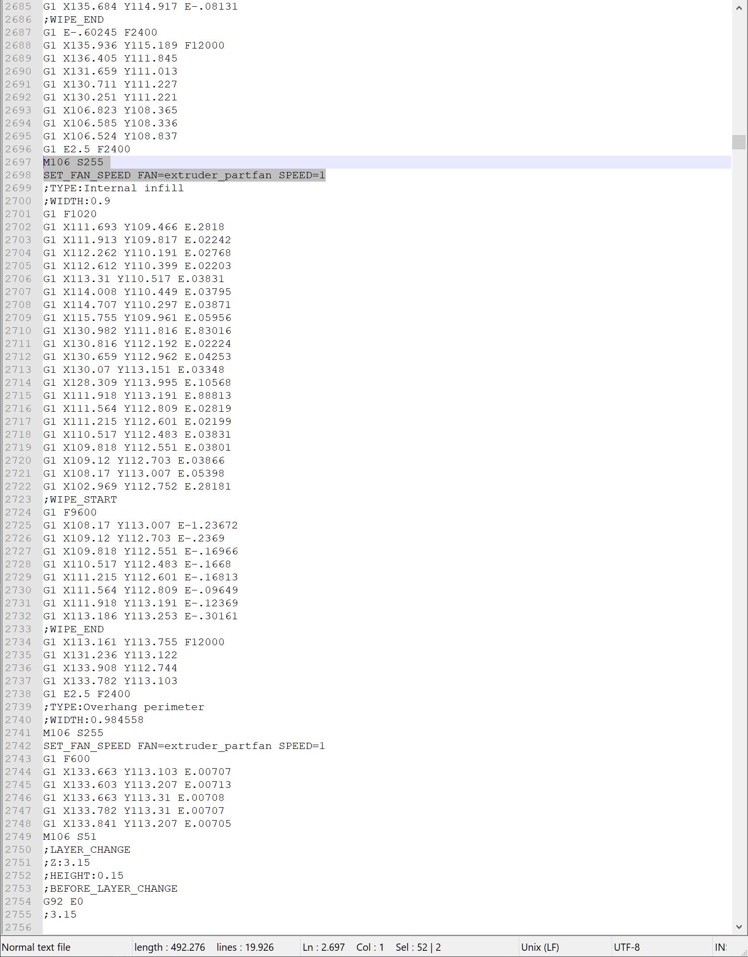
Task: Click line number 2750 in margin
Action: 18,849
